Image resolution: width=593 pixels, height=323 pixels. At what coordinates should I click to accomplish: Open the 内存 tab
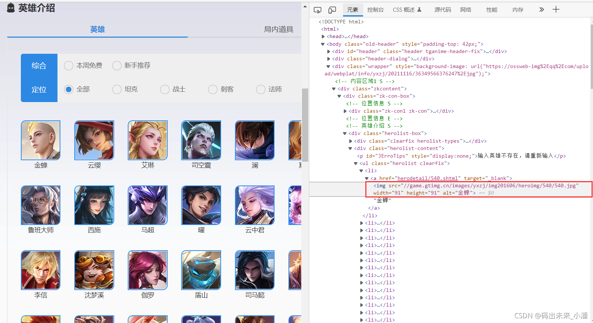pos(518,10)
